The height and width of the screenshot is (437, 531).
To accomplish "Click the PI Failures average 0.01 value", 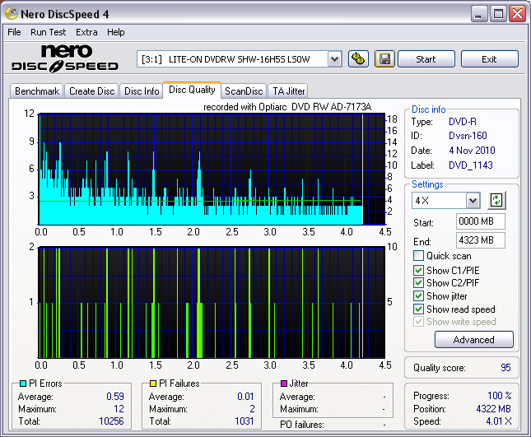I will pyautogui.click(x=245, y=397).
